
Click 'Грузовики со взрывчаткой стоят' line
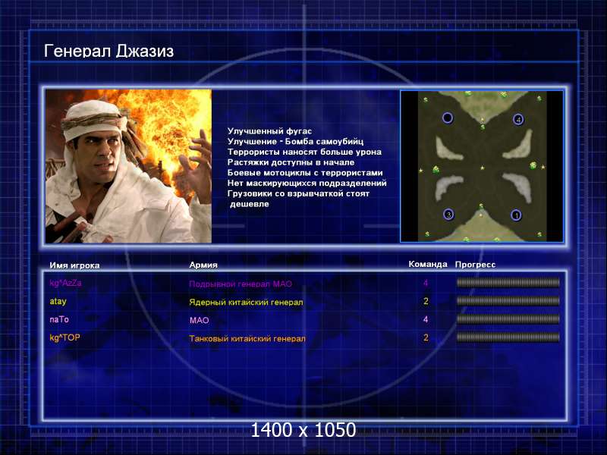click(x=298, y=193)
